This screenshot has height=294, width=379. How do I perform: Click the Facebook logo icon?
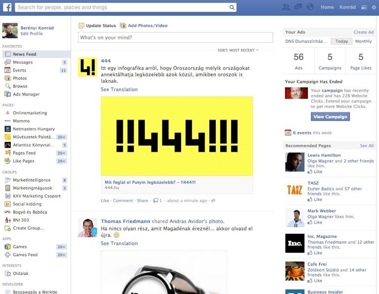[7, 7]
